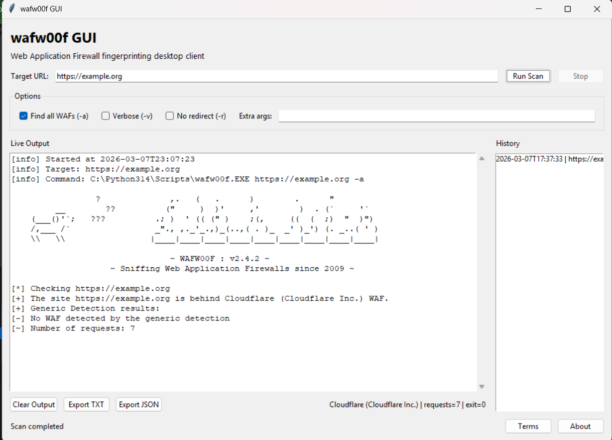
Task: Enable the Find all WAFs checkbox
Action: [23, 116]
